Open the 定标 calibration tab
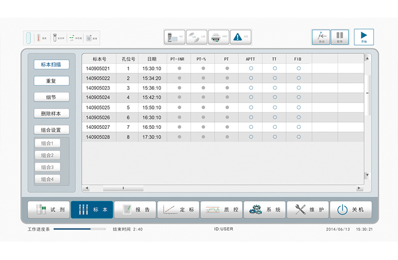Image resolution: width=398 pixels, height=260 pixels. coord(178,210)
